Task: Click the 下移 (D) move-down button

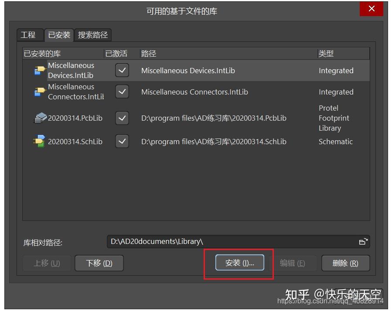Action: pyautogui.click(x=99, y=263)
